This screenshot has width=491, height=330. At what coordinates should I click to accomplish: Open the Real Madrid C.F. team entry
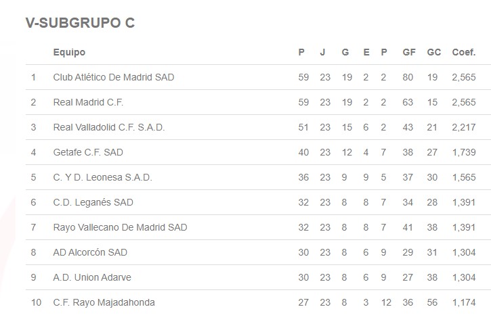88,102
